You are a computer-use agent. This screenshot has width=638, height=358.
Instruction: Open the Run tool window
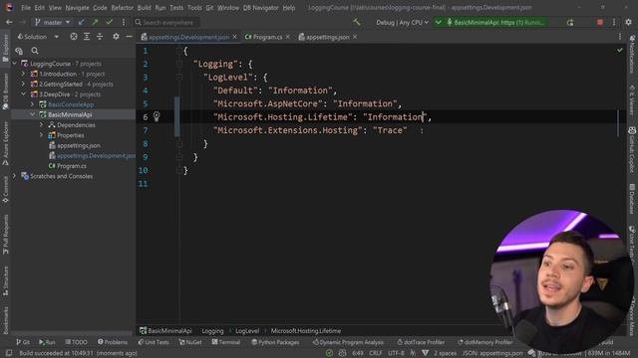pyautogui.click(x=47, y=342)
